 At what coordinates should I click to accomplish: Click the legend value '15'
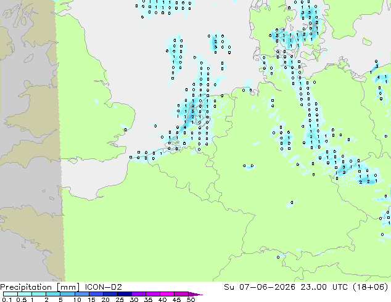coord(91,300)
